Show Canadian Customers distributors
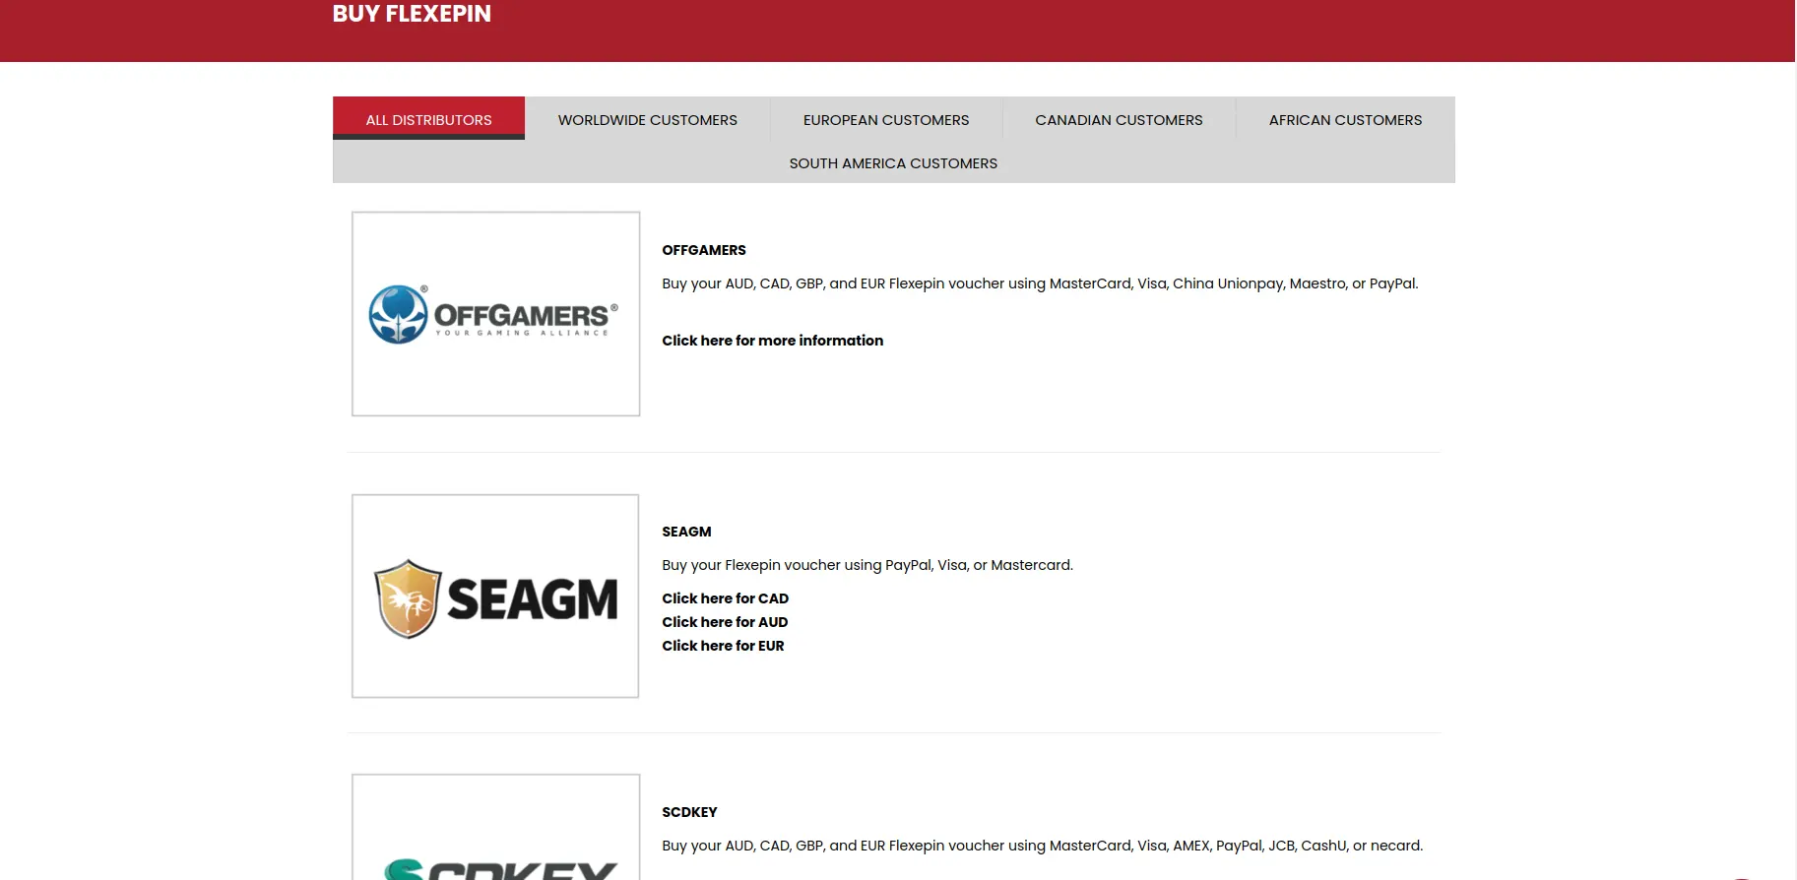This screenshot has width=1797, height=880. click(x=1119, y=119)
